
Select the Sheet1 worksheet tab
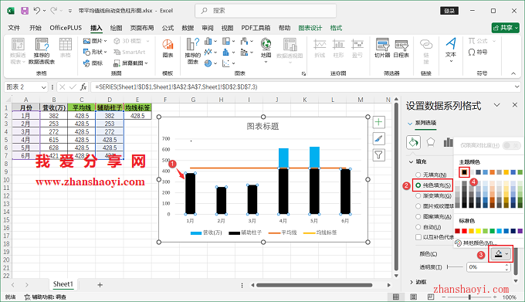pos(63,284)
